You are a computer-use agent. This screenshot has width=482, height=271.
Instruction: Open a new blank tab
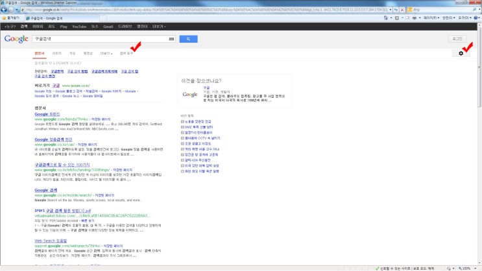coord(103,18)
